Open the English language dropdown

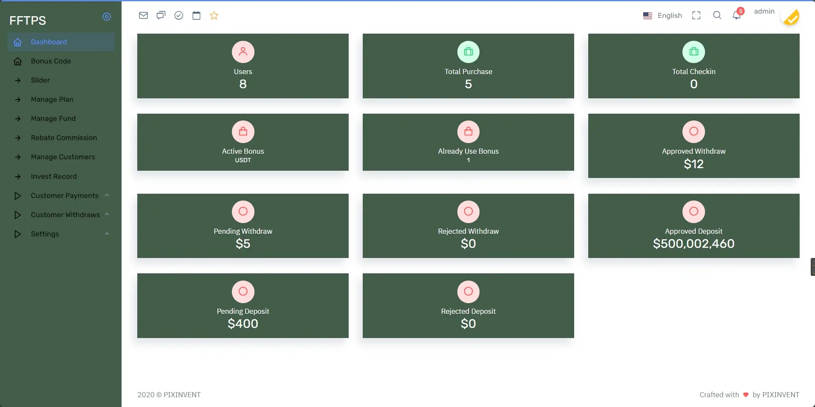(663, 16)
